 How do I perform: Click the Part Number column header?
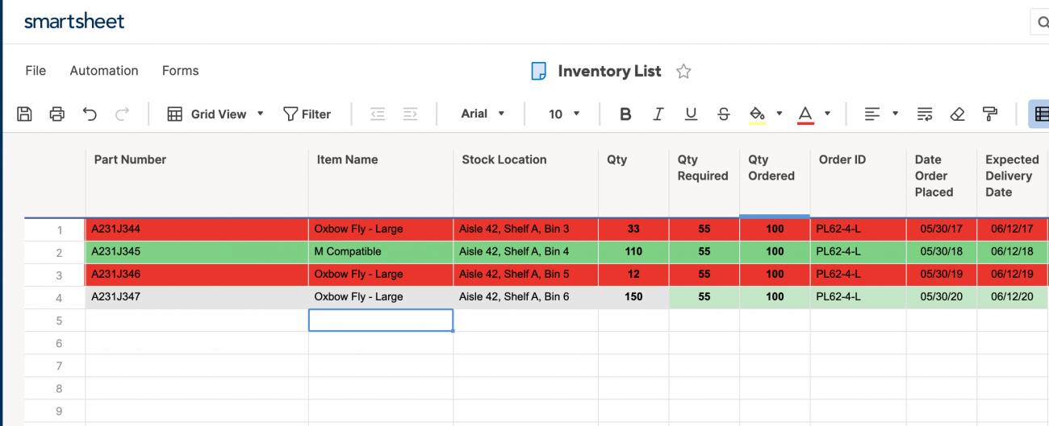[x=130, y=159]
